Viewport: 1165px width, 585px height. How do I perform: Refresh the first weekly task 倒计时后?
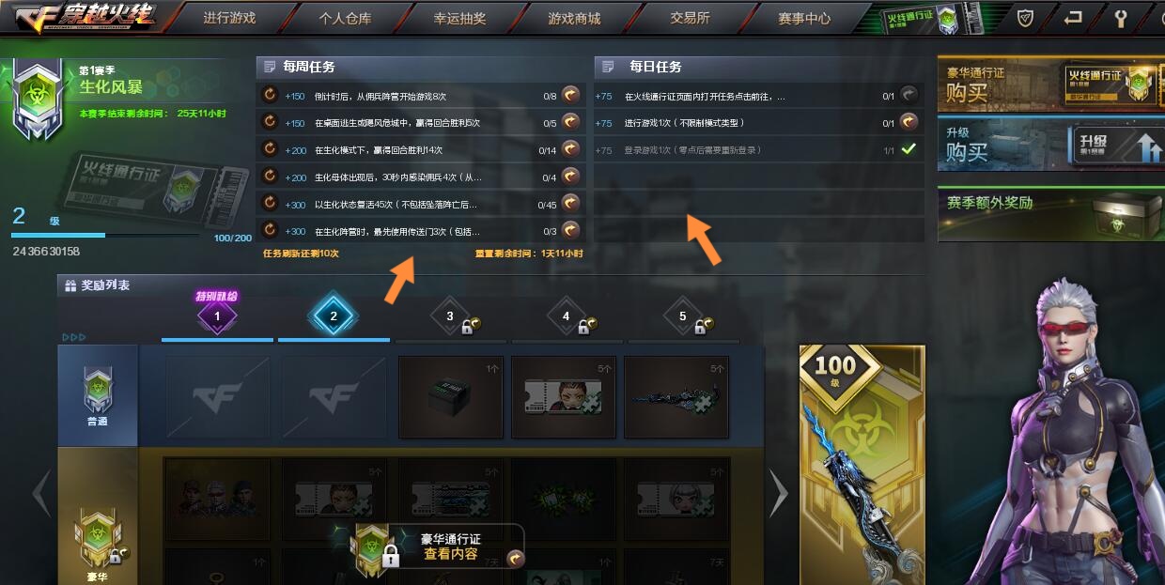point(270,95)
